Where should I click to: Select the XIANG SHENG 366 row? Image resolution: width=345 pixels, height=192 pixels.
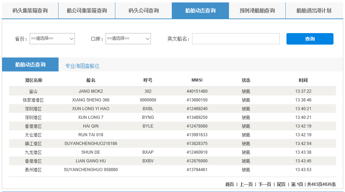tap(91, 100)
